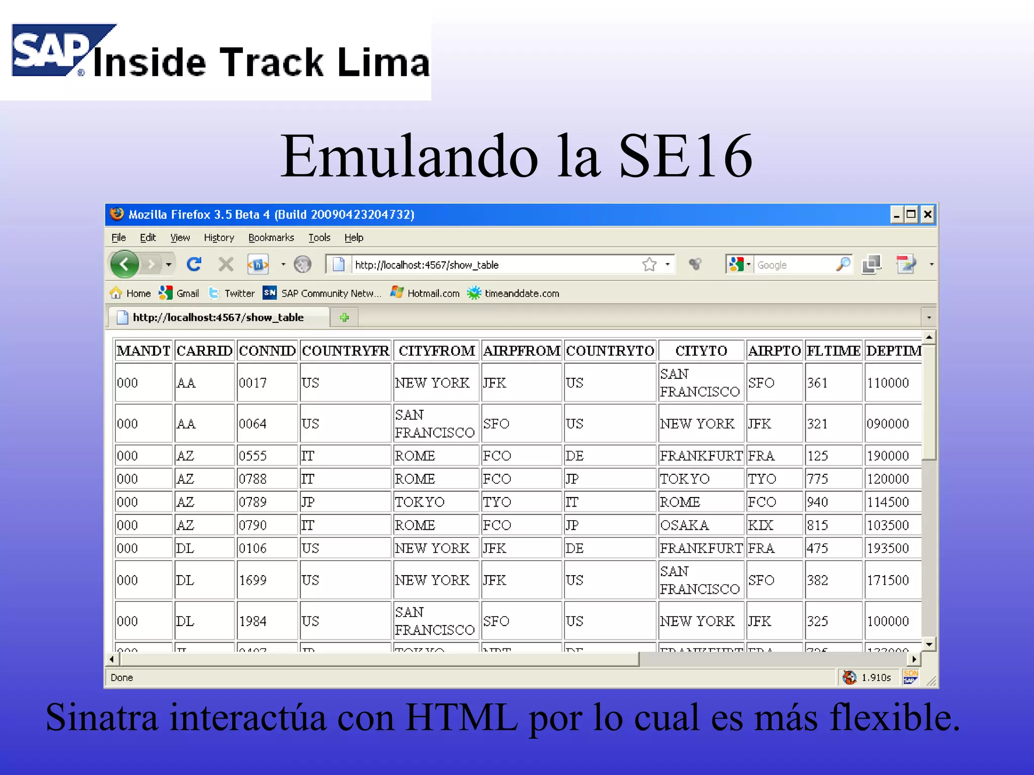Click vertical scrollbar down arrow
1034x775 pixels.
point(929,644)
